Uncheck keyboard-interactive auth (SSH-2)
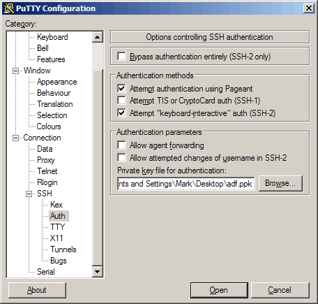Viewport: 318px width, 304px height. (121, 113)
